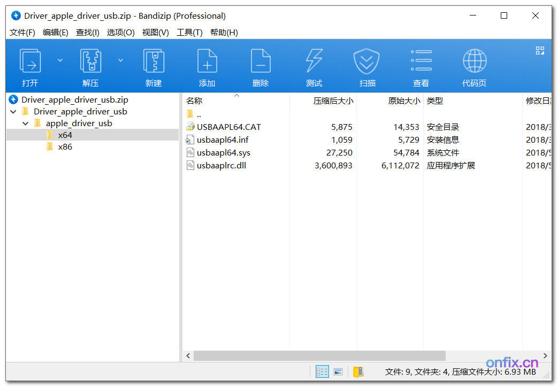Open toolbar customization icon at top right
558x387 pixels.
tap(539, 50)
